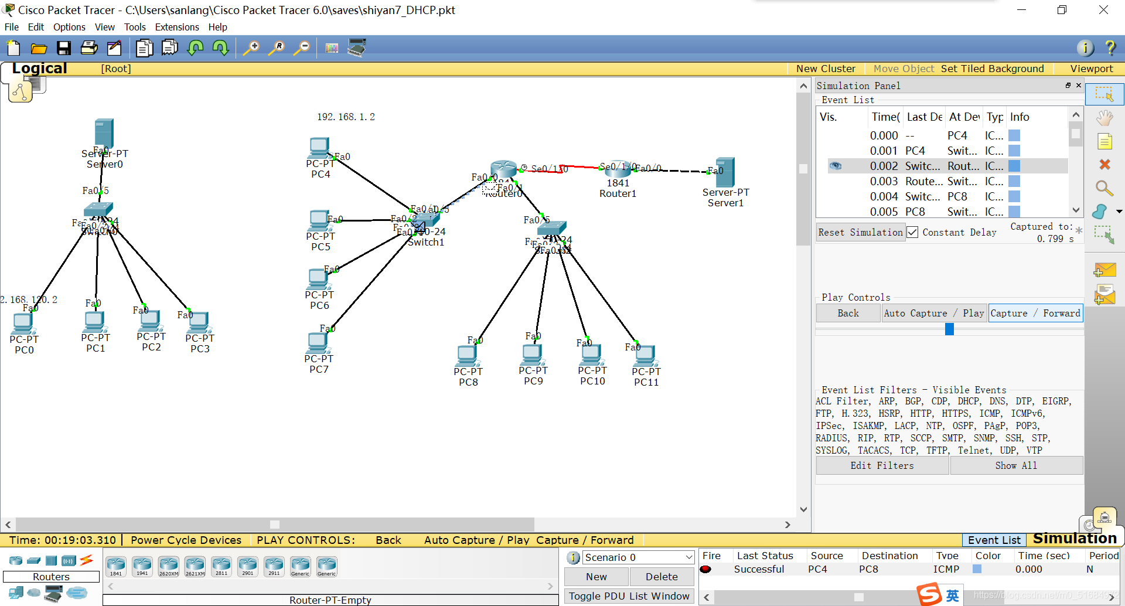Click the Print icon in the toolbar

click(x=89, y=48)
